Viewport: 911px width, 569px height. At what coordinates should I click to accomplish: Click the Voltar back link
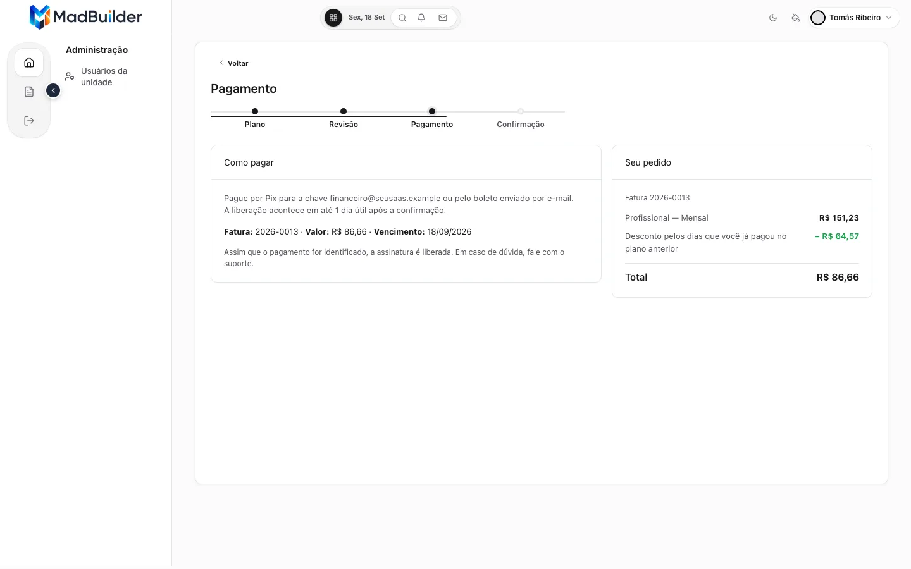point(233,63)
